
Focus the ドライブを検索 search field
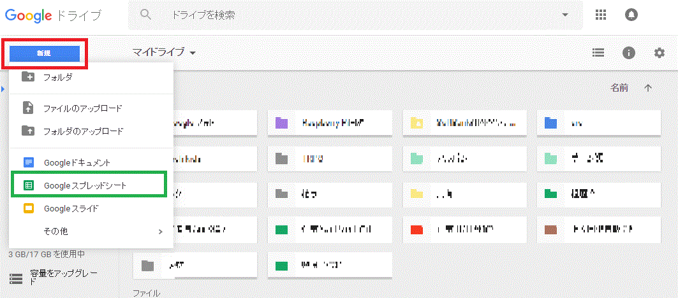tap(355, 15)
